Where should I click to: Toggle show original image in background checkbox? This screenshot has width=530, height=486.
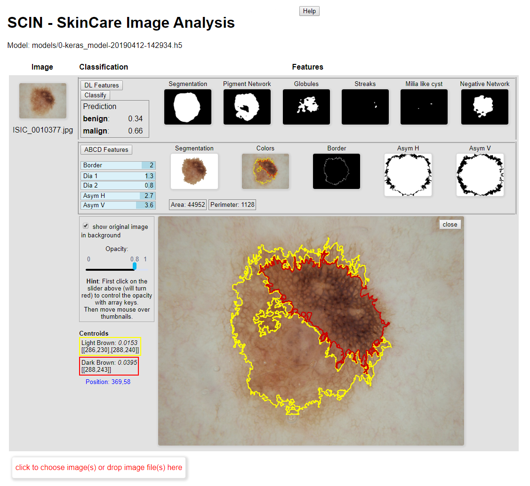pyautogui.click(x=86, y=226)
